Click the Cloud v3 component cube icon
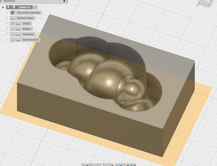This screenshot has width=217, height=166. coord(14,7)
